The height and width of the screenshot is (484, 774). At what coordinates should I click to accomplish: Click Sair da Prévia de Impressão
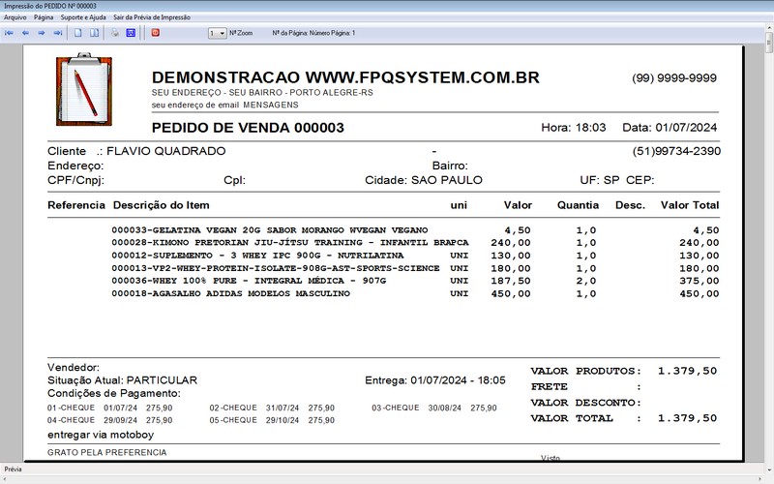click(152, 17)
